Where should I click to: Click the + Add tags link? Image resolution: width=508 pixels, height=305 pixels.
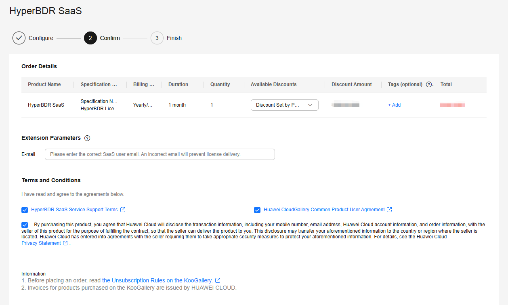[394, 105]
